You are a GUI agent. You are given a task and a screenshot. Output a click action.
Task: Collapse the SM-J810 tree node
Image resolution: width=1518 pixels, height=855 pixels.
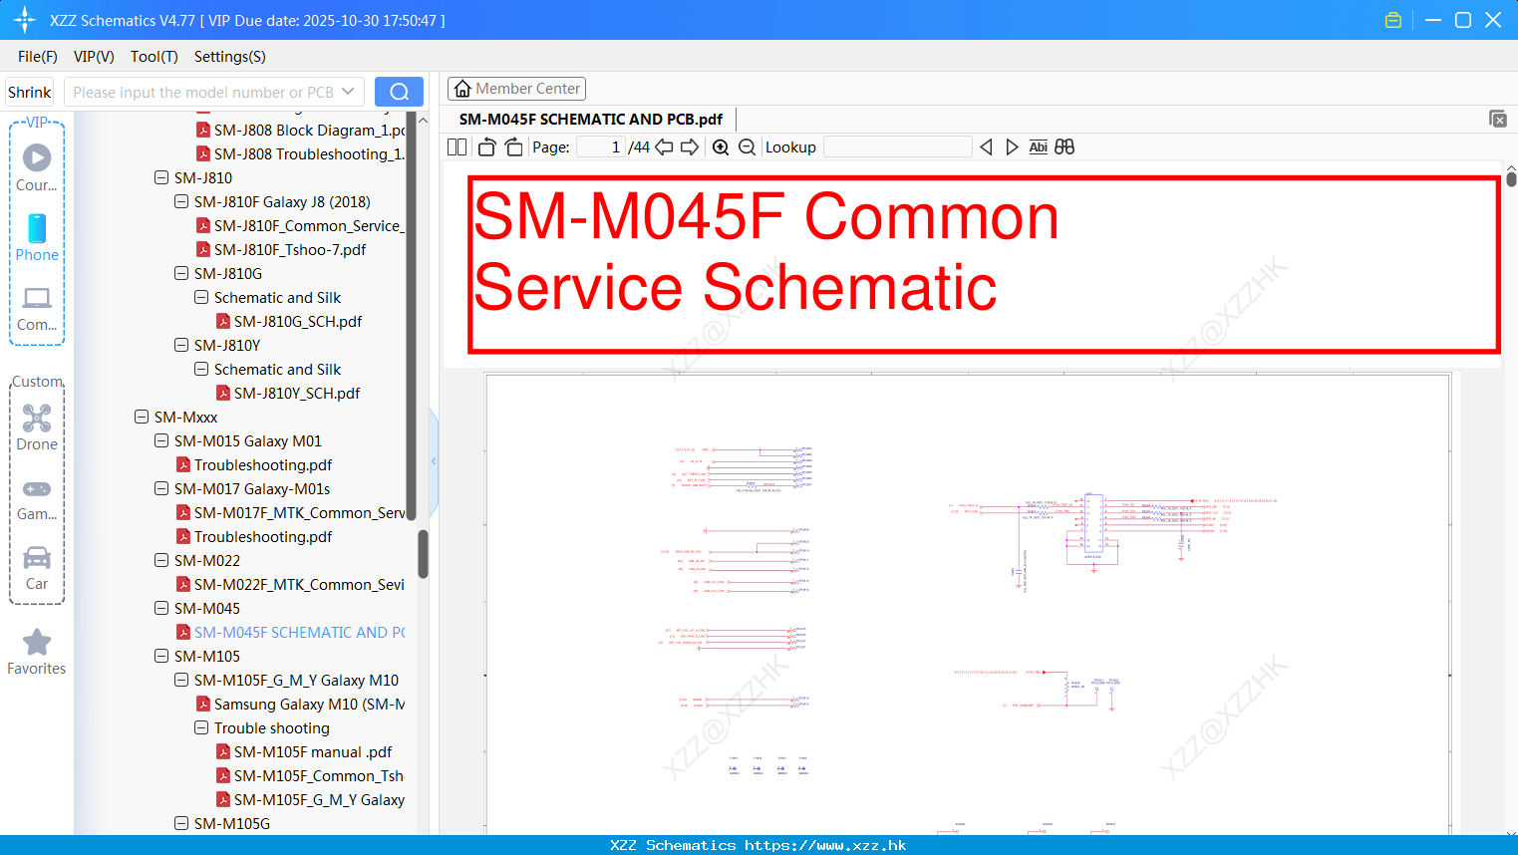pos(161,177)
